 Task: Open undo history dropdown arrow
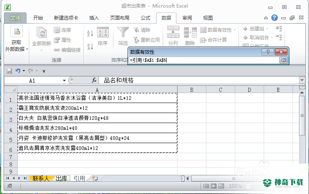(24, 71)
